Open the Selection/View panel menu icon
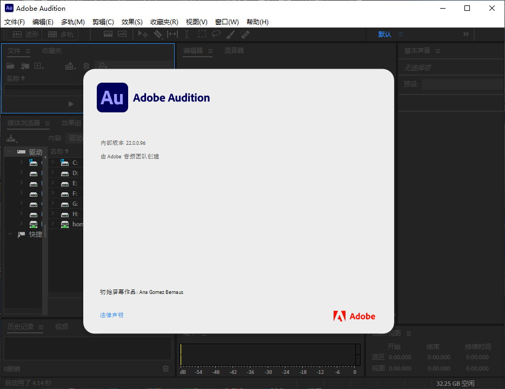505x389 pixels. [x=409, y=334]
